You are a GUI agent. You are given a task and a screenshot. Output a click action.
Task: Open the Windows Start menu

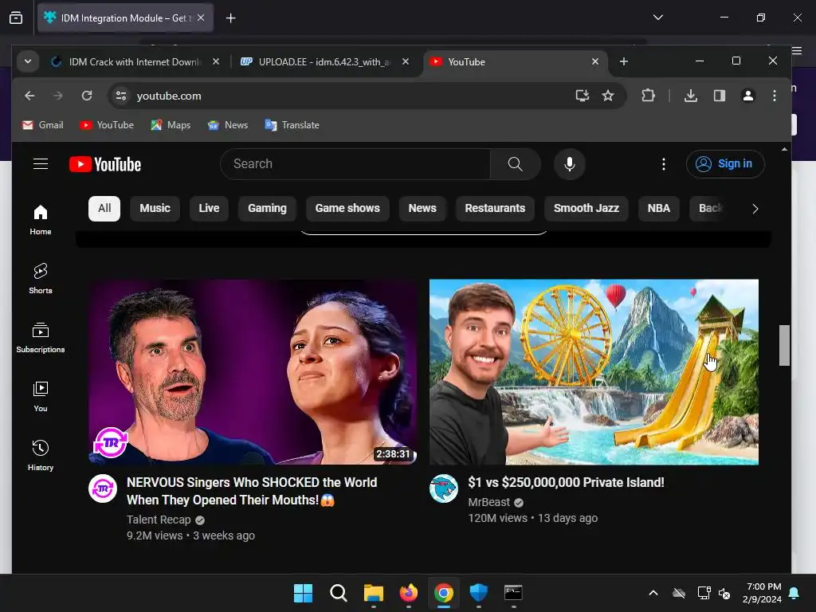(303, 593)
